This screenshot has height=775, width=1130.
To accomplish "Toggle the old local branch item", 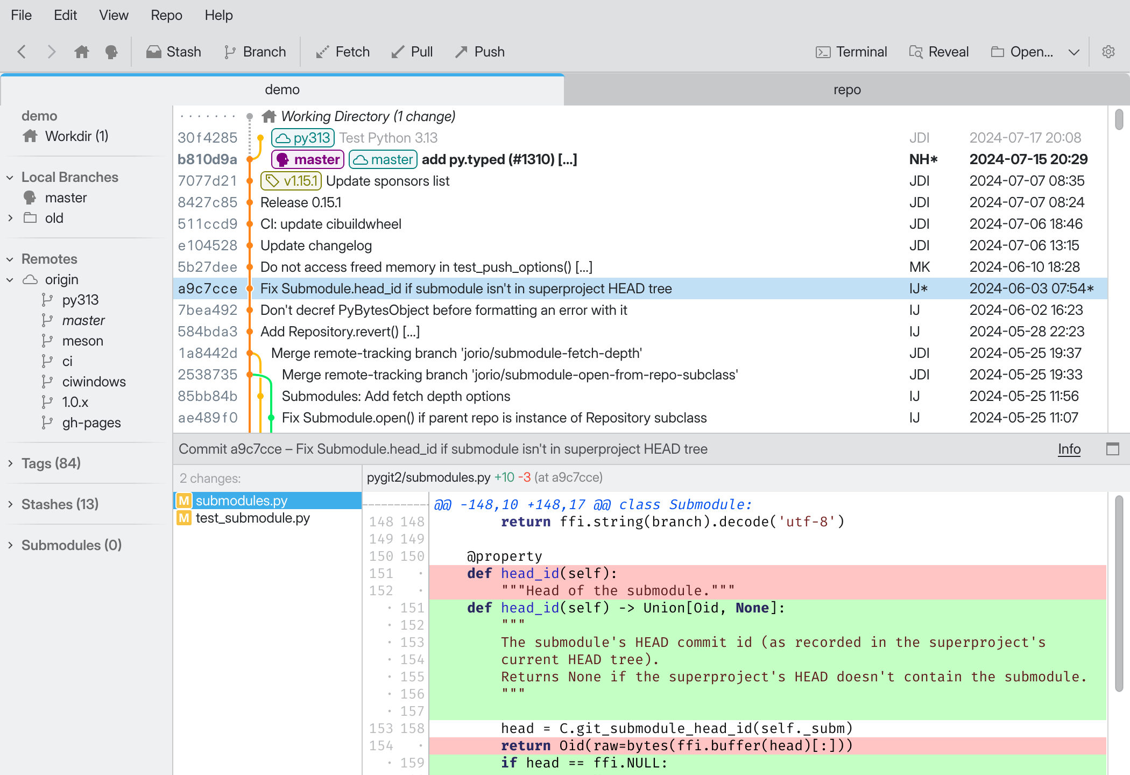I will pyautogui.click(x=10, y=218).
